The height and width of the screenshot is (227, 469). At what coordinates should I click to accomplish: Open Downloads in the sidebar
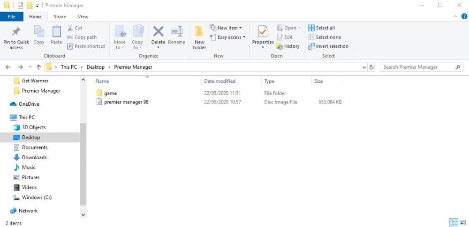click(x=30, y=157)
